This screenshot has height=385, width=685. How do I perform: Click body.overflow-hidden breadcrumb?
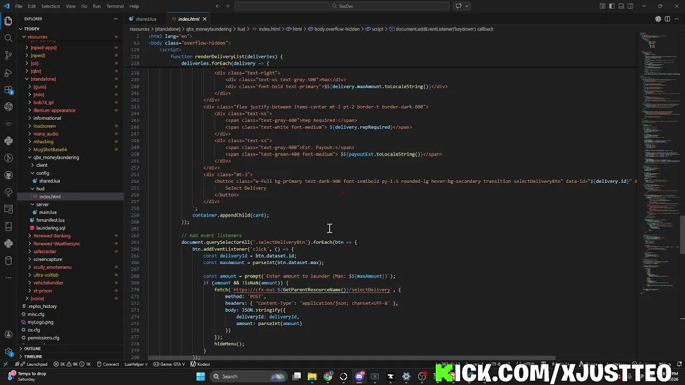[x=333, y=29]
